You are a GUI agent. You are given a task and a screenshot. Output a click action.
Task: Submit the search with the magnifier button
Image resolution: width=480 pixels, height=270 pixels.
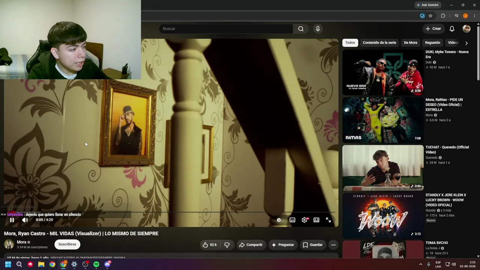tap(301, 29)
